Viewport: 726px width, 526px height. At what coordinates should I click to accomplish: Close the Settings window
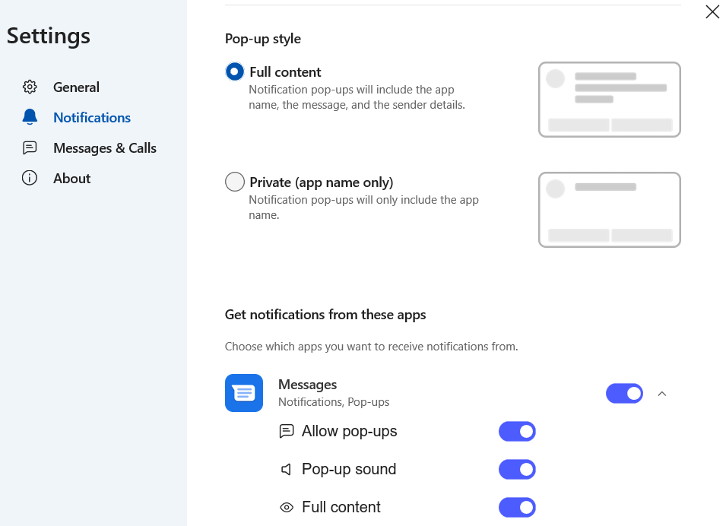[712, 11]
